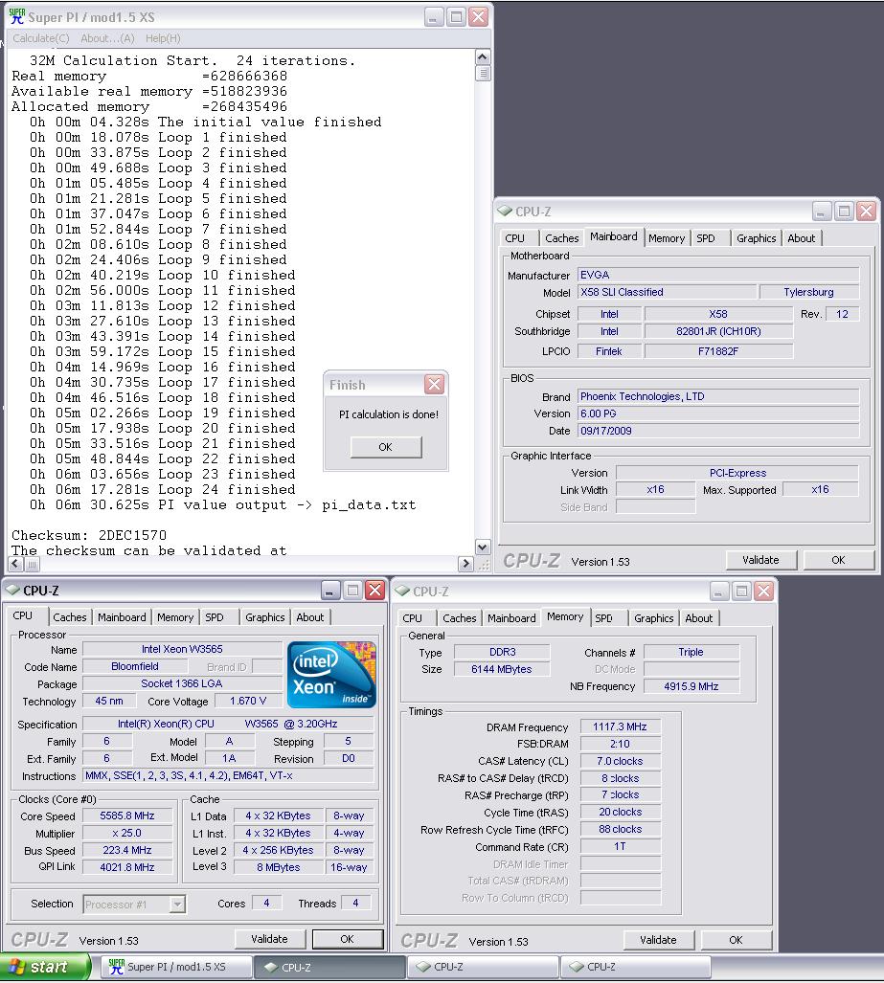Viewport: 884px width, 983px height.
Task: Close the Memory CPU-Z window
Action: tap(763, 591)
